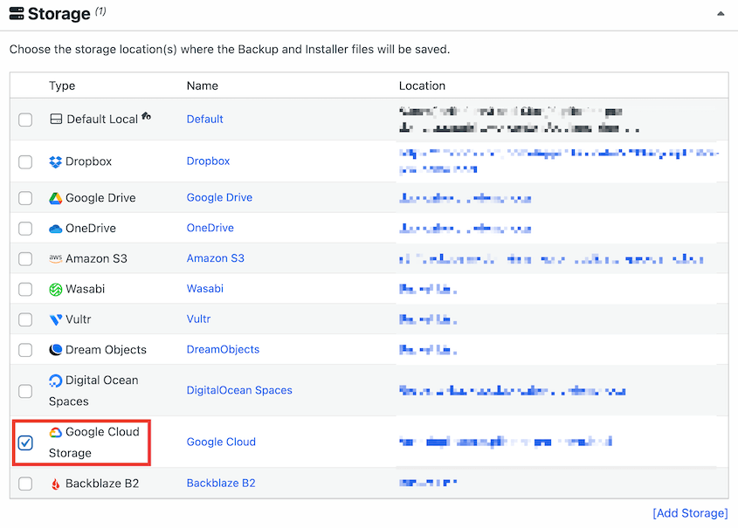Uncheck the Google Cloud Storage checkbox

tap(25, 442)
